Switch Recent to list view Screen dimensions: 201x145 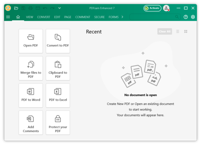point(178,32)
